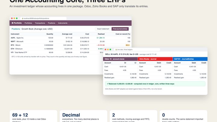Open the Positions menu item
This screenshot has width=217, height=122.
pyautogui.click(x=52, y=23)
